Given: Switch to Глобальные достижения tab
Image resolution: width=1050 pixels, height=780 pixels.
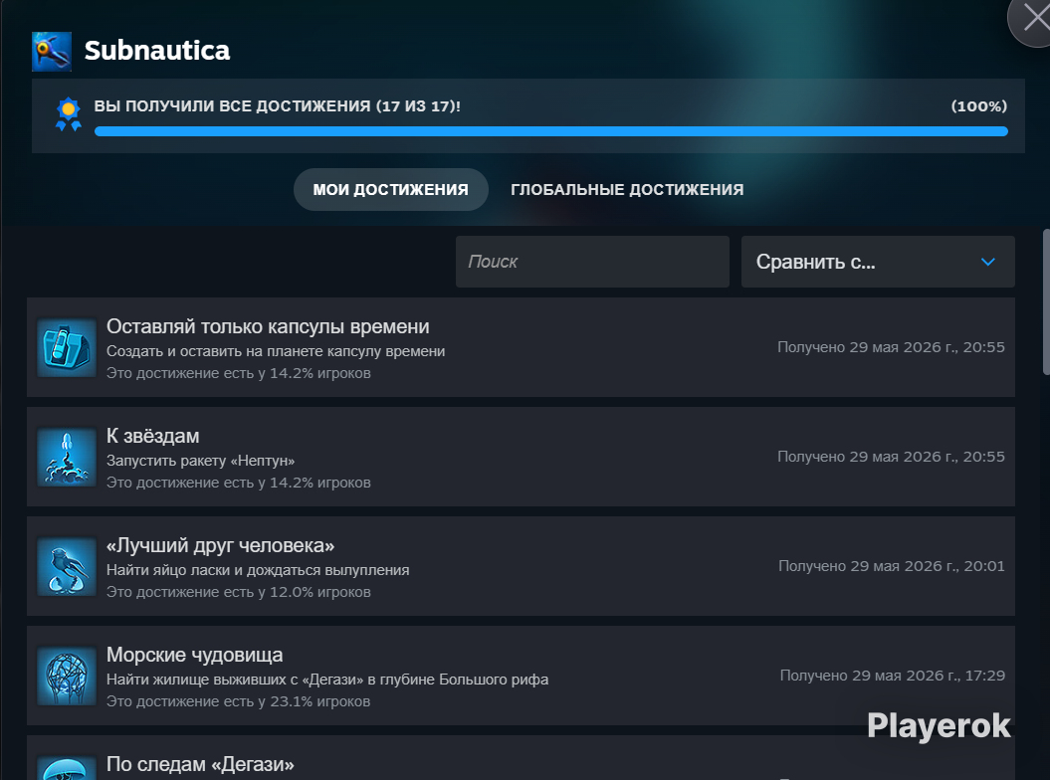Looking at the screenshot, I should [627, 189].
